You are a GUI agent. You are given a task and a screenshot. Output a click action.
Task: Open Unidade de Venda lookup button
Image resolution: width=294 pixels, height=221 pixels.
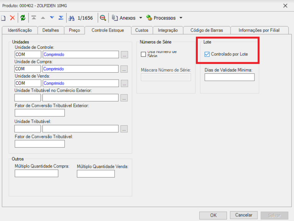click(124, 83)
